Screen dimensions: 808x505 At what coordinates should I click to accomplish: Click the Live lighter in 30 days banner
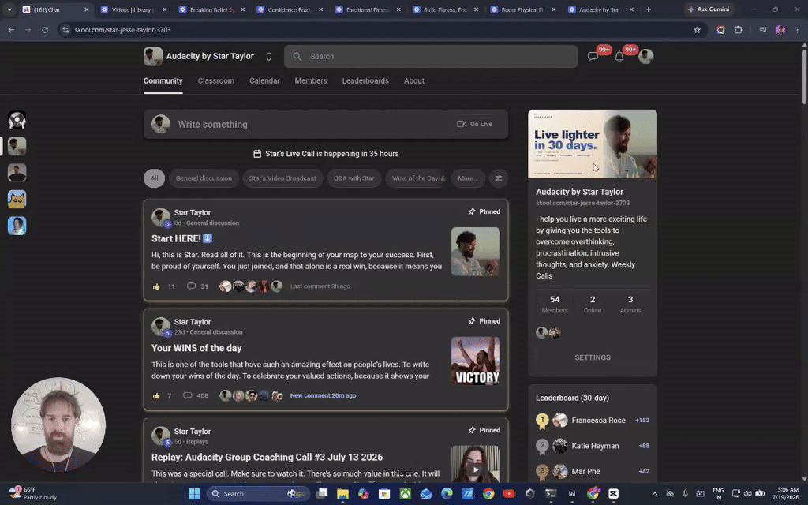(592, 144)
